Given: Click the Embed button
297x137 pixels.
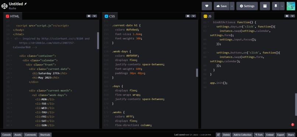Looking at the screenshot, I should [269, 135].
